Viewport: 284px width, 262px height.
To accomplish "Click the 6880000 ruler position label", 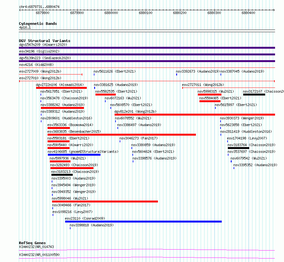I will (111, 13).
